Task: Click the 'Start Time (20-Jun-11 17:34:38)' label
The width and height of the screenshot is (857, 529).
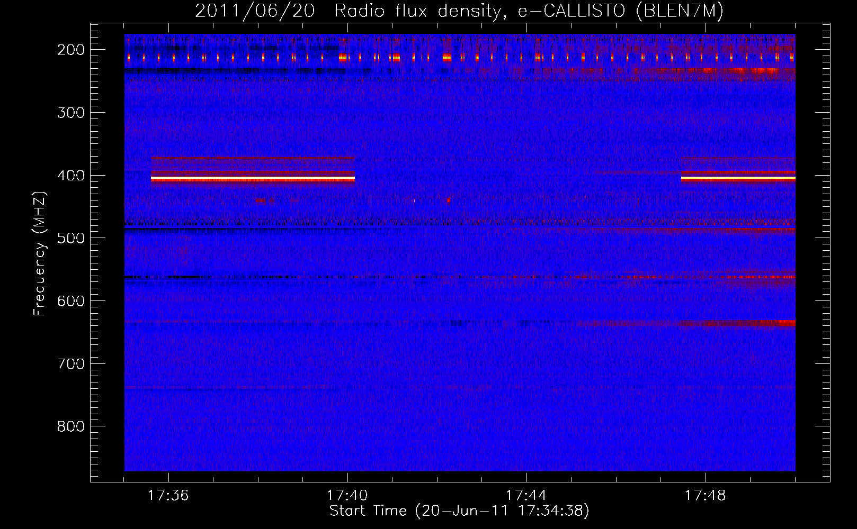Action: [459, 511]
